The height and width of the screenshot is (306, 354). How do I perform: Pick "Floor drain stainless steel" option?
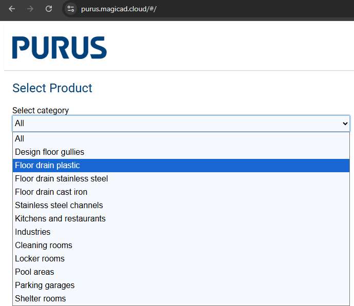point(181,178)
